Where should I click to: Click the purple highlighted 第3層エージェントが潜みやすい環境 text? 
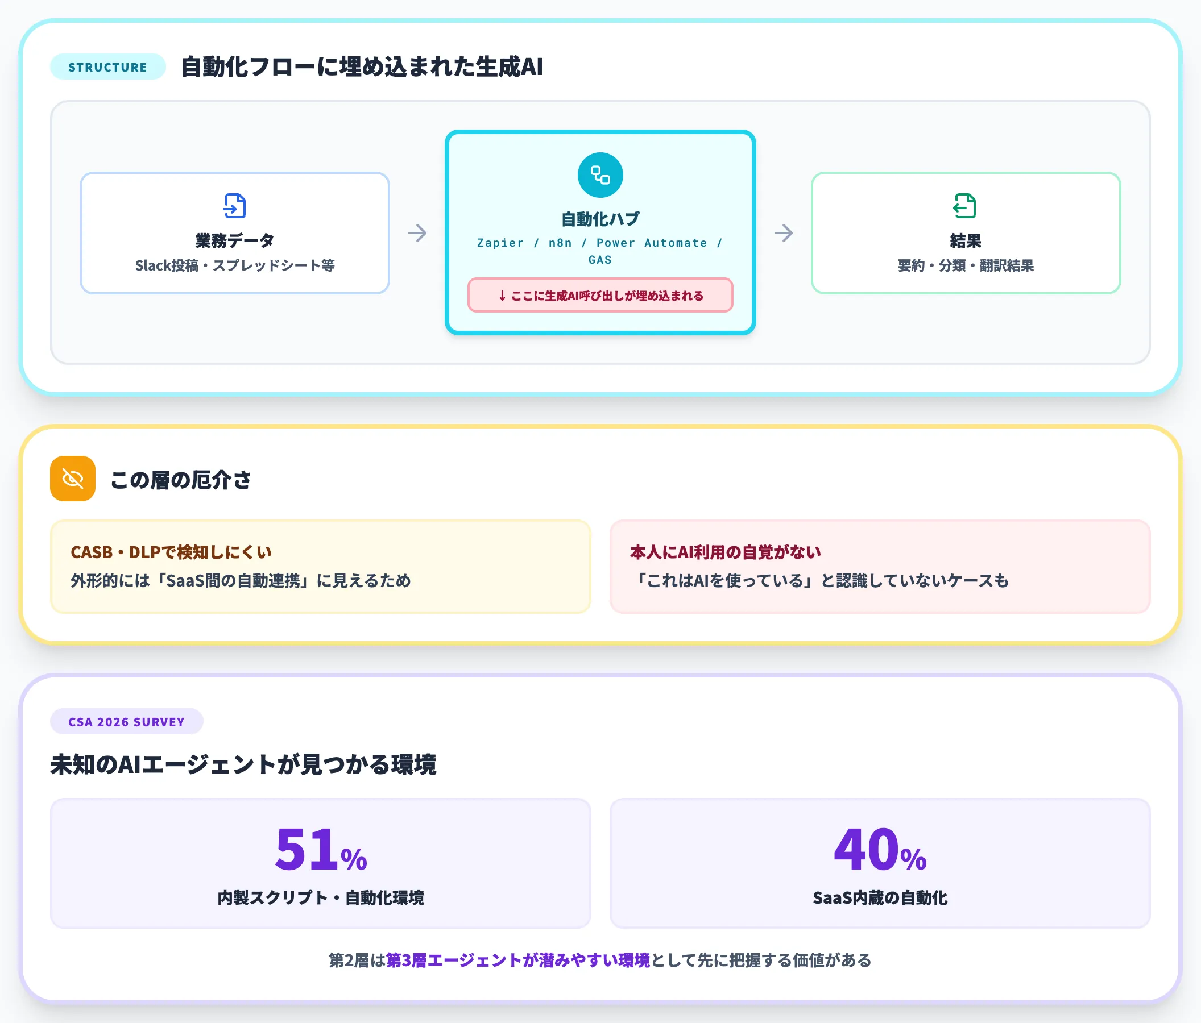pyautogui.click(x=518, y=960)
